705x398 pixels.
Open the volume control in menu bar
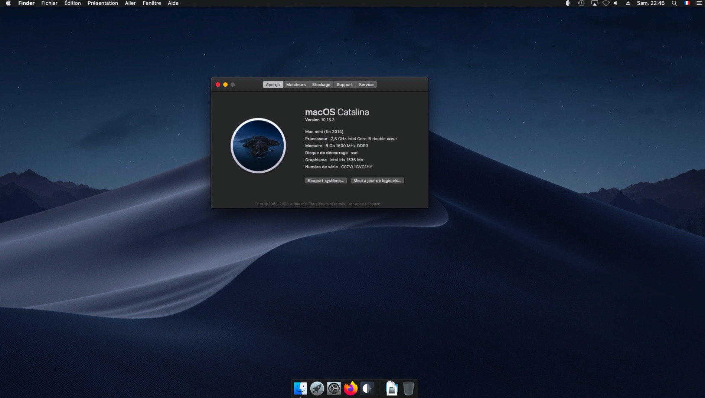tap(616, 3)
